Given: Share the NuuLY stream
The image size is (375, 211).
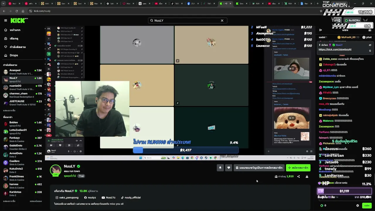Looking at the screenshot, I should (x=298, y=176).
